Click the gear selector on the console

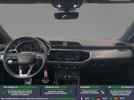pyautogui.click(x=67, y=77)
